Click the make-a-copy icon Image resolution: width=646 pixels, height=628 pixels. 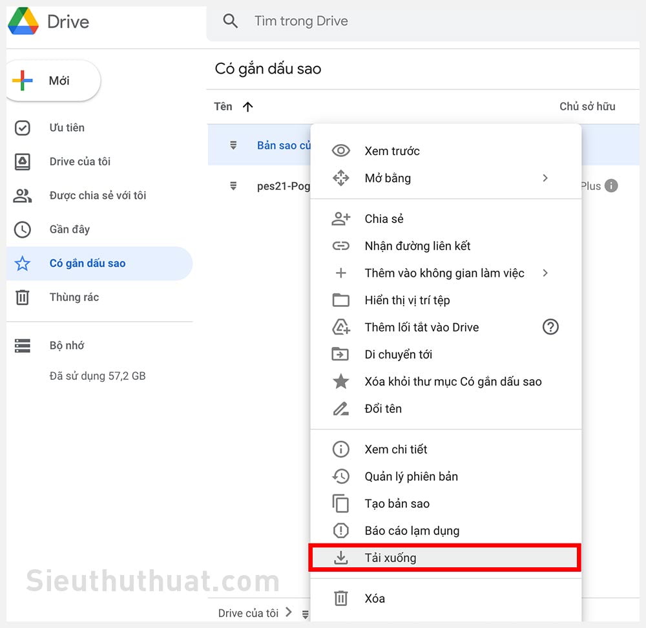pyautogui.click(x=340, y=503)
